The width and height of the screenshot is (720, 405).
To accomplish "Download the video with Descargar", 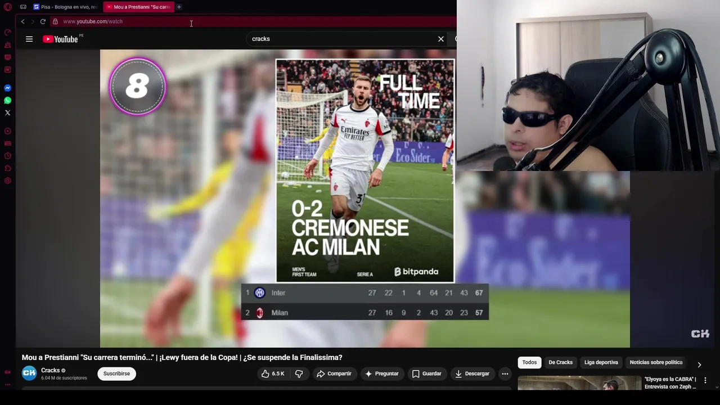I will (x=472, y=373).
